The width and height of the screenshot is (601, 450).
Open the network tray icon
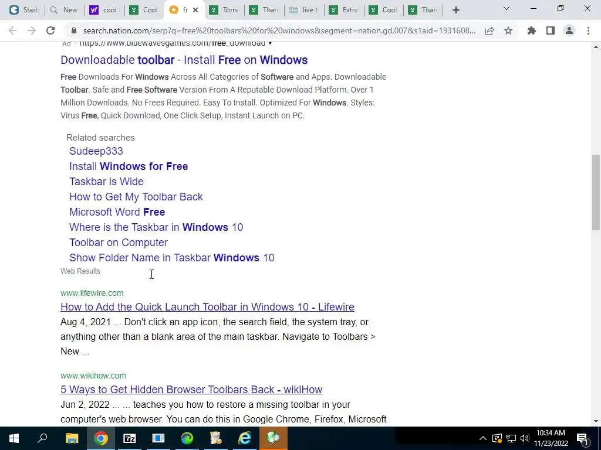point(511,438)
